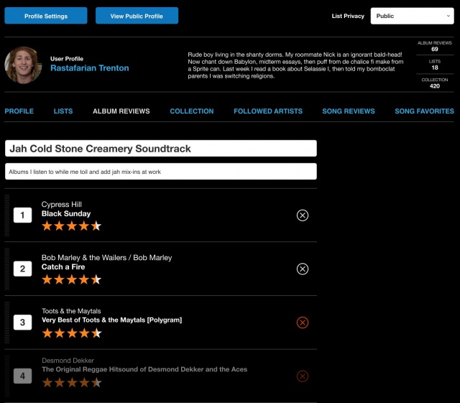This screenshot has height=403, width=460.
Task: Open the Collection tab
Action: 192,111
